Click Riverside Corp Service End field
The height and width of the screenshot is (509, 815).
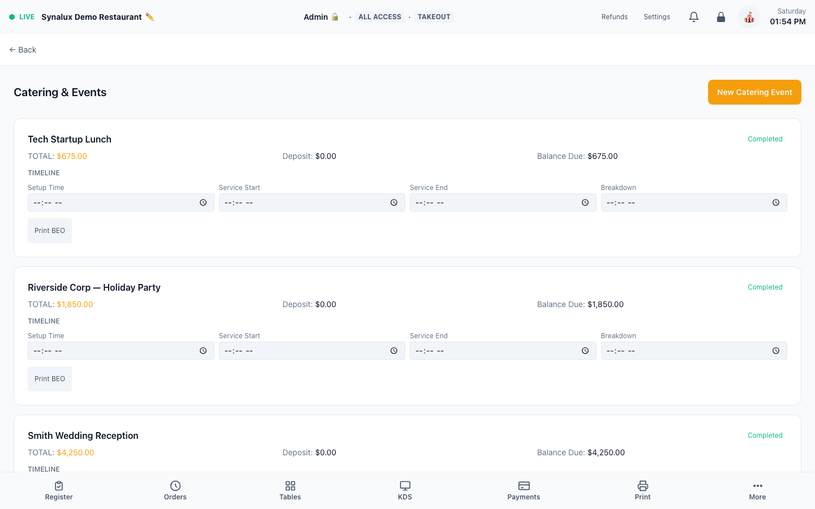[x=503, y=351]
